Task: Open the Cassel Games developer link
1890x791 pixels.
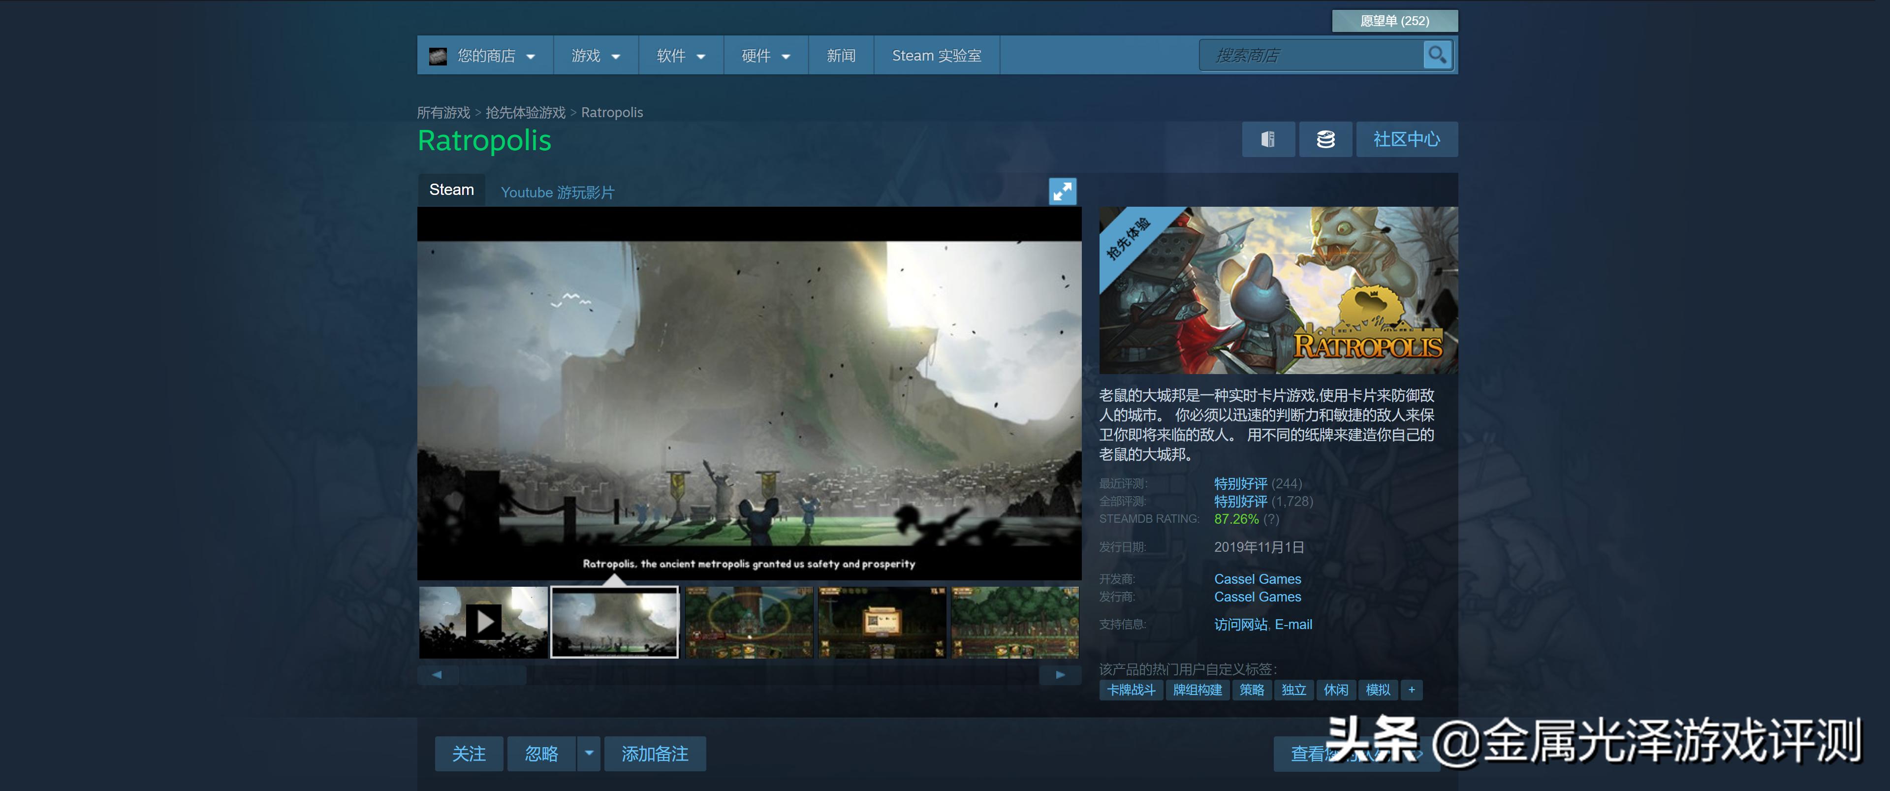Action: click(x=1257, y=579)
